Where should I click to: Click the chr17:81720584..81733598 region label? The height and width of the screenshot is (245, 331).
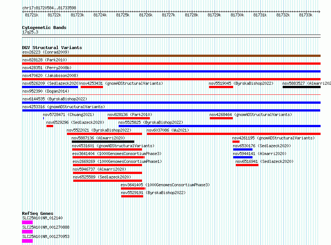point(49,8)
